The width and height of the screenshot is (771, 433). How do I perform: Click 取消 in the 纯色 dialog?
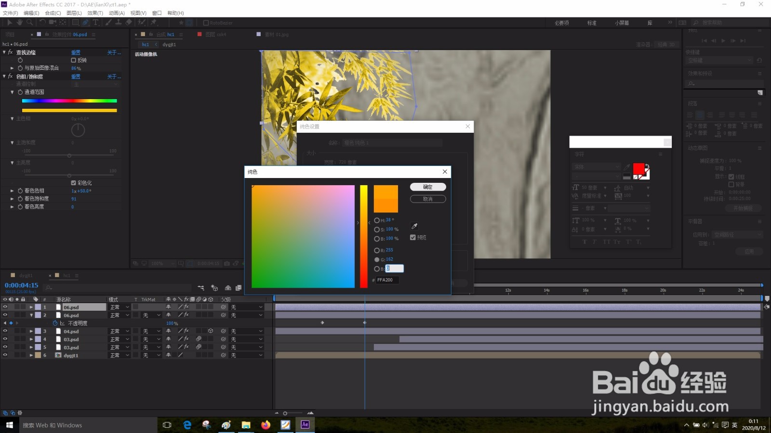428,199
